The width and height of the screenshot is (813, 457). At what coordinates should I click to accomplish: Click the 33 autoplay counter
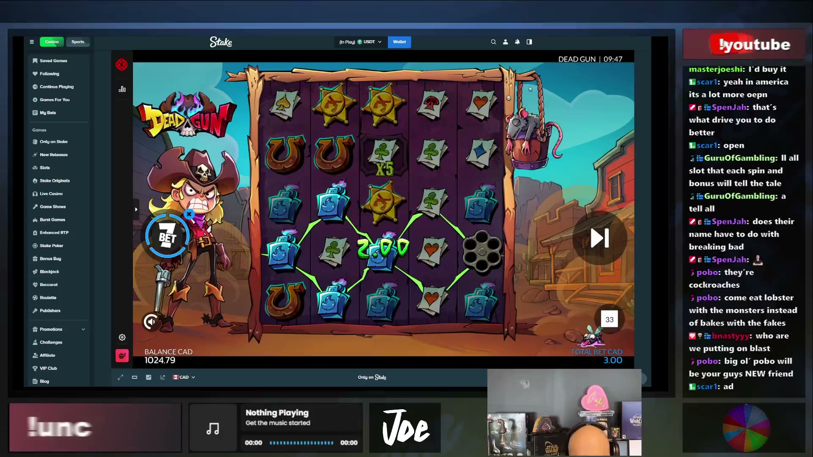(609, 319)
